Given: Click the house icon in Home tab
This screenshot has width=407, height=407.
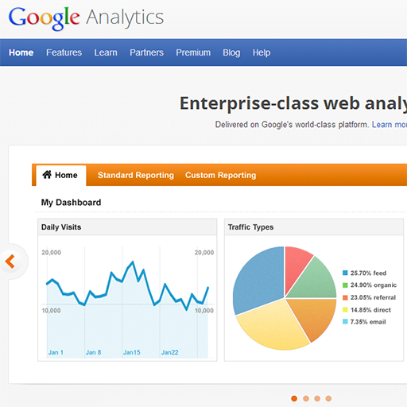Looking at the screenshot, I should pyautogui.click(x=47, y=175).
